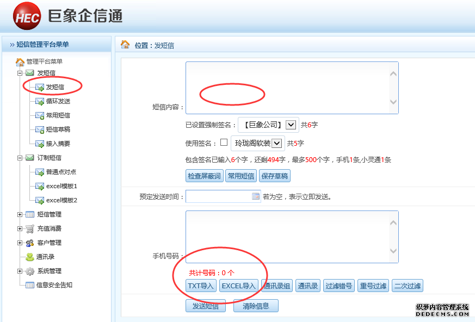Open the 玲珑阁软装 signature dropdown
The height and width of the screenshot is (322, 475).
click(x=277, y=143)
